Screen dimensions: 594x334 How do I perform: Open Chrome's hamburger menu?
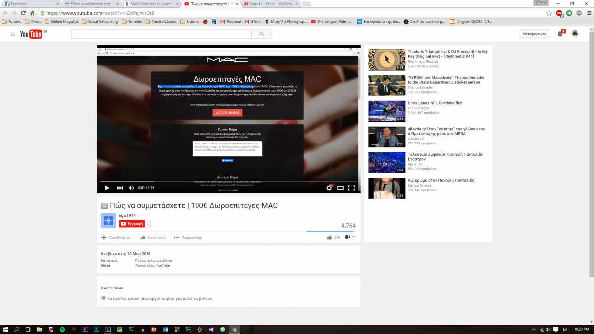click(589, 13)
